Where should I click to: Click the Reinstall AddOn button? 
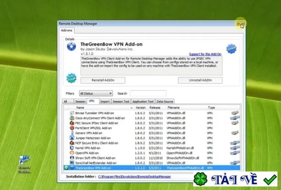tap(103, 80)
